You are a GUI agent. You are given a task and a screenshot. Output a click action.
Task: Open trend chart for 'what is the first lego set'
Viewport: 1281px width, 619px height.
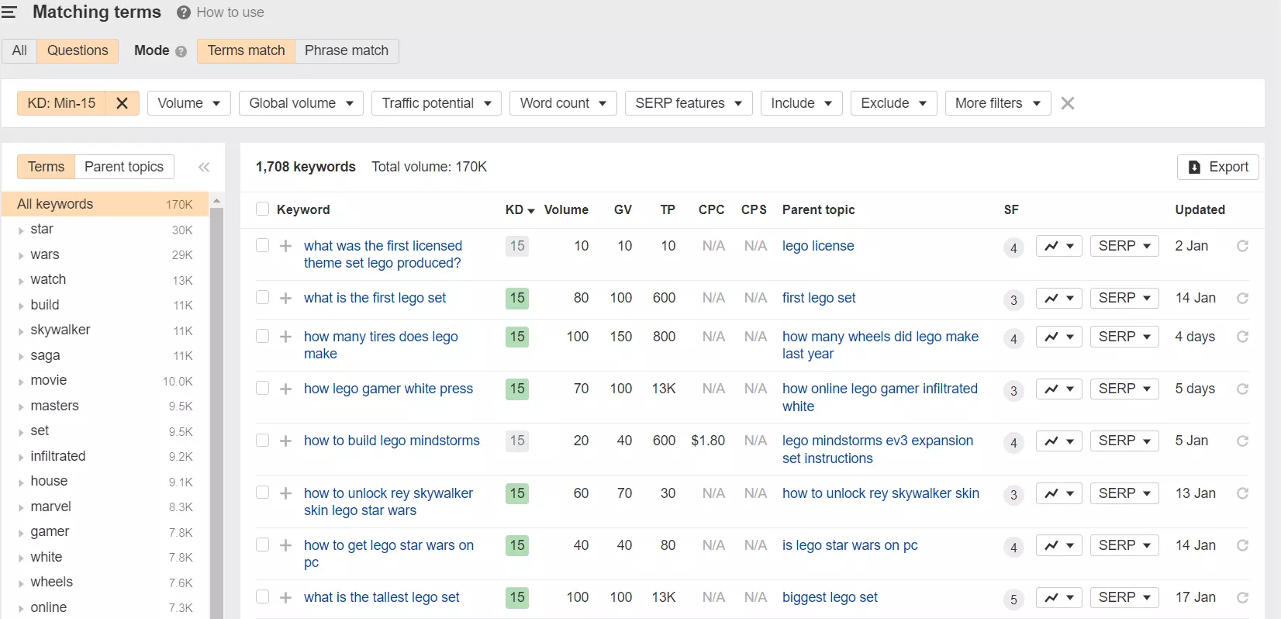(1058, 298)
